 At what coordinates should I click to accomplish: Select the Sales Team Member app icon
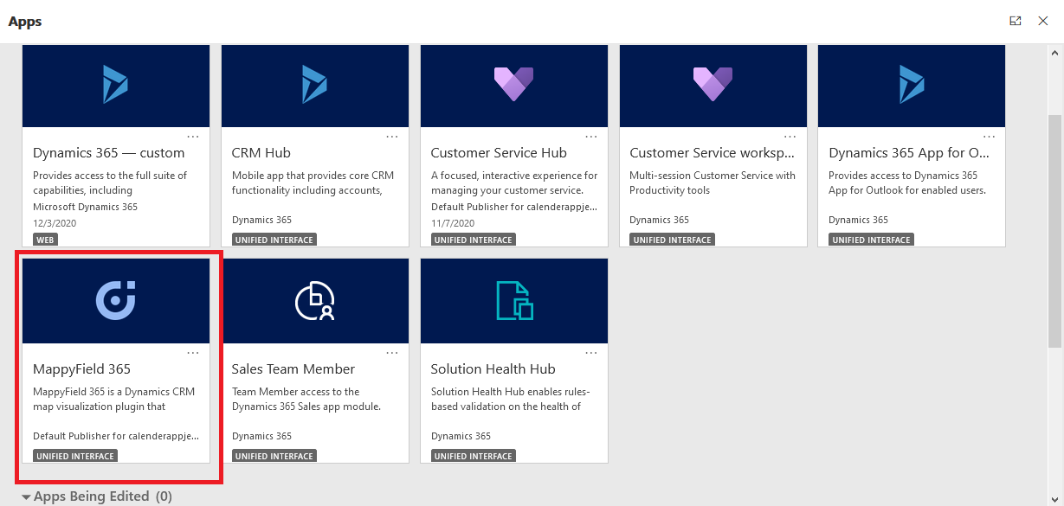coord(314,301)
